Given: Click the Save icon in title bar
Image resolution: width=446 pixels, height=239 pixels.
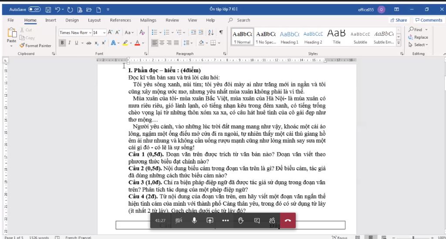Looking at the screenshot, I should click(48, 10).
